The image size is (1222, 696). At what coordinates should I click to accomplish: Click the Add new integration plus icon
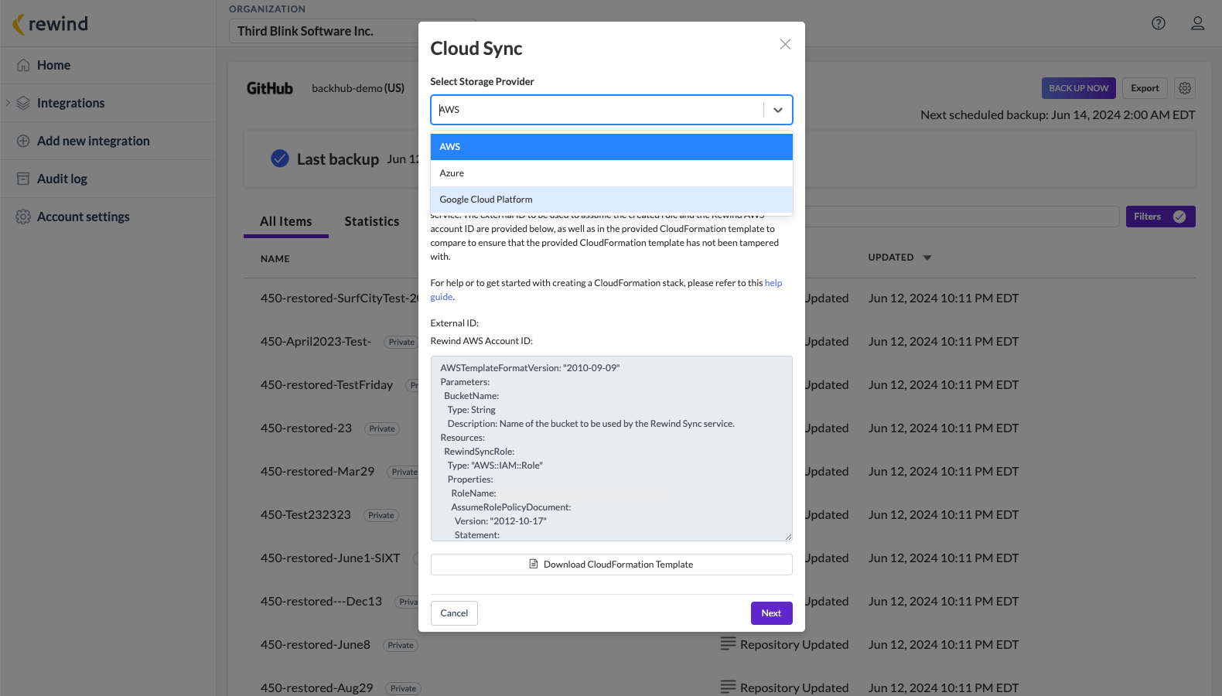23,141
